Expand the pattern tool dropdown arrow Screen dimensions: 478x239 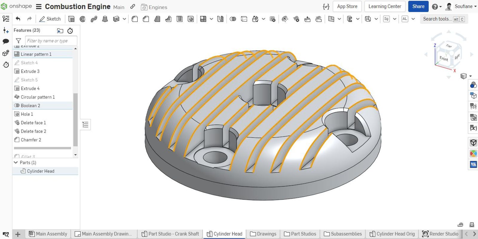211,19
